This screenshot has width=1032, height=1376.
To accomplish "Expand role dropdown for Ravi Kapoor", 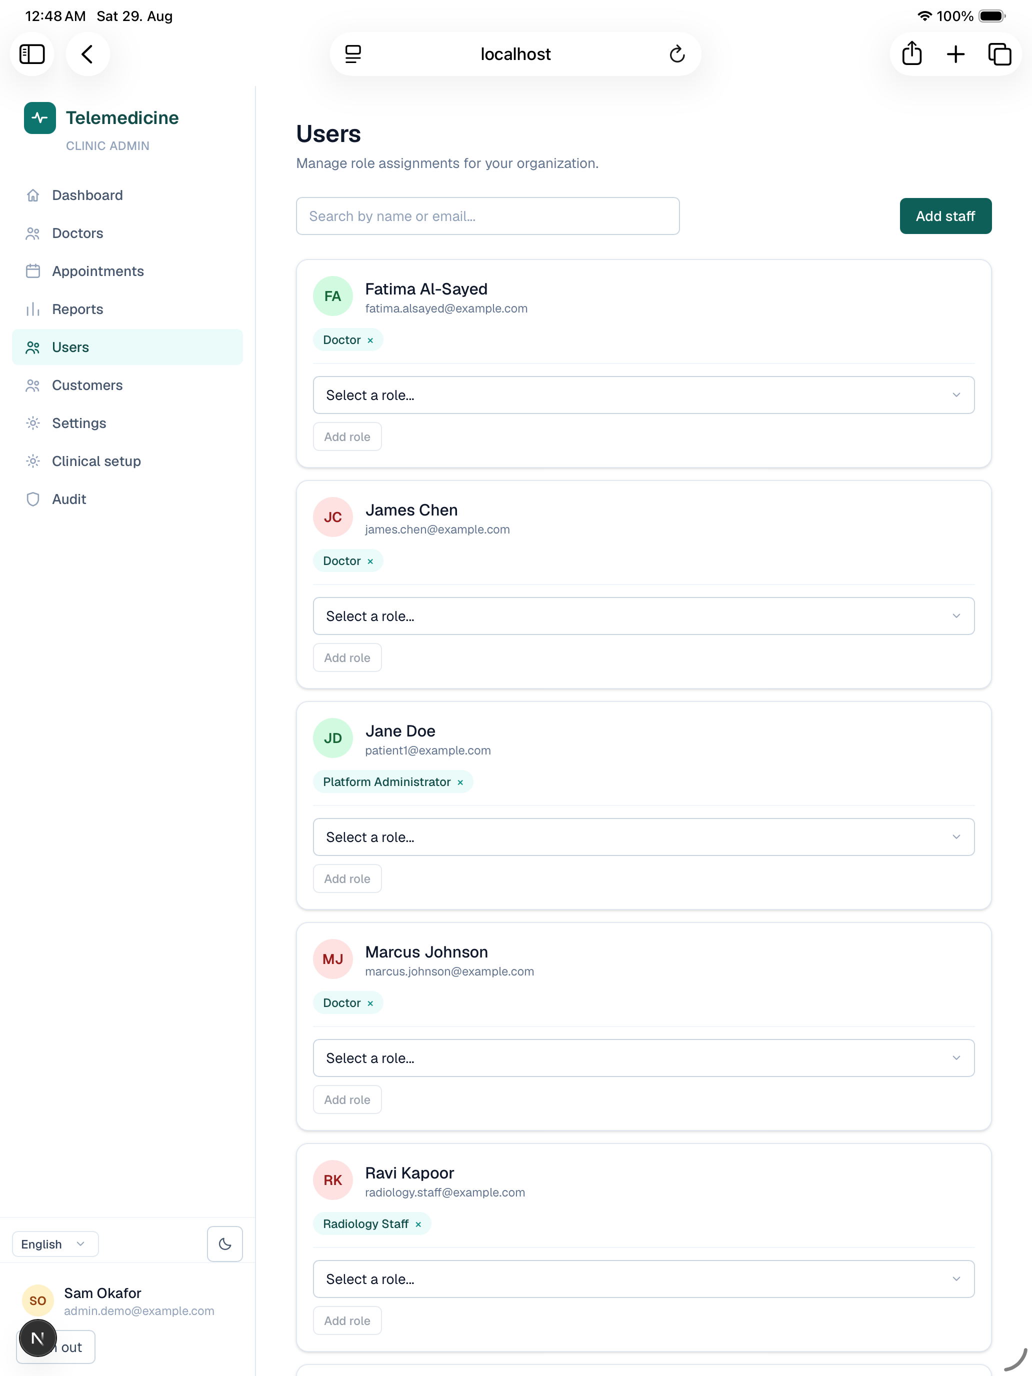I will click(x=643, y=1279).
